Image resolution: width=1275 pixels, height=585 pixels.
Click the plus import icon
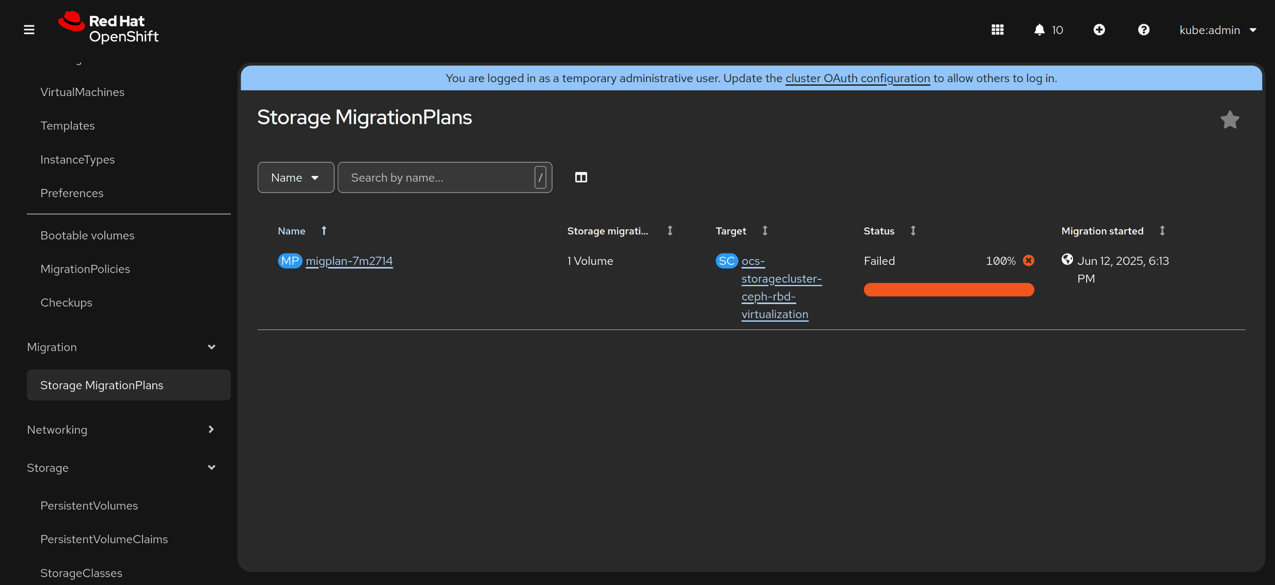tap(1099, 30)
